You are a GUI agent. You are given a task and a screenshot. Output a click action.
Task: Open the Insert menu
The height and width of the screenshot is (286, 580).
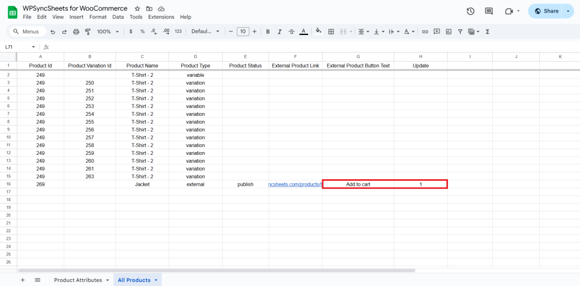click(76, 17)
